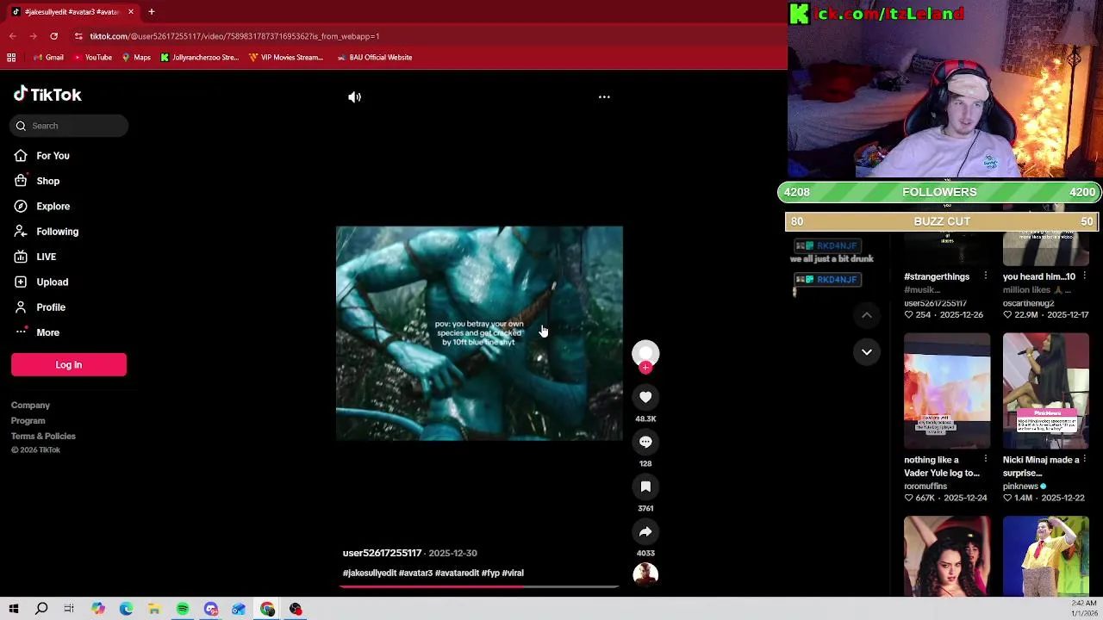The height and width of the screenshot is (620, 1103).
Task: Close the TikTok browser tab
Action: point(130,12)
